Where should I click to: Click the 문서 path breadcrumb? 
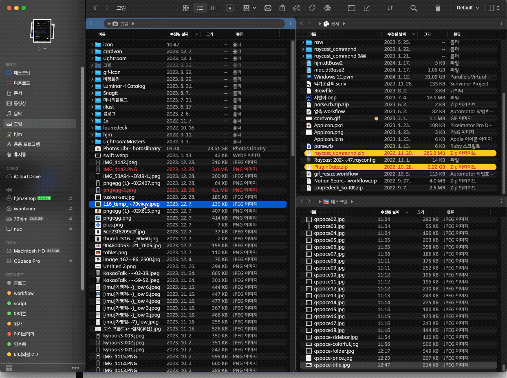coord(335,24)
